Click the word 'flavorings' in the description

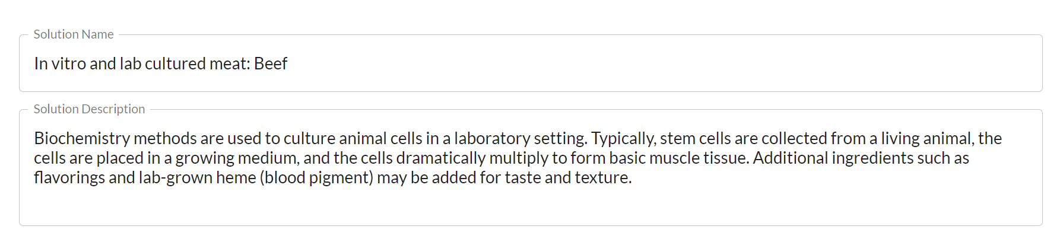69,177
